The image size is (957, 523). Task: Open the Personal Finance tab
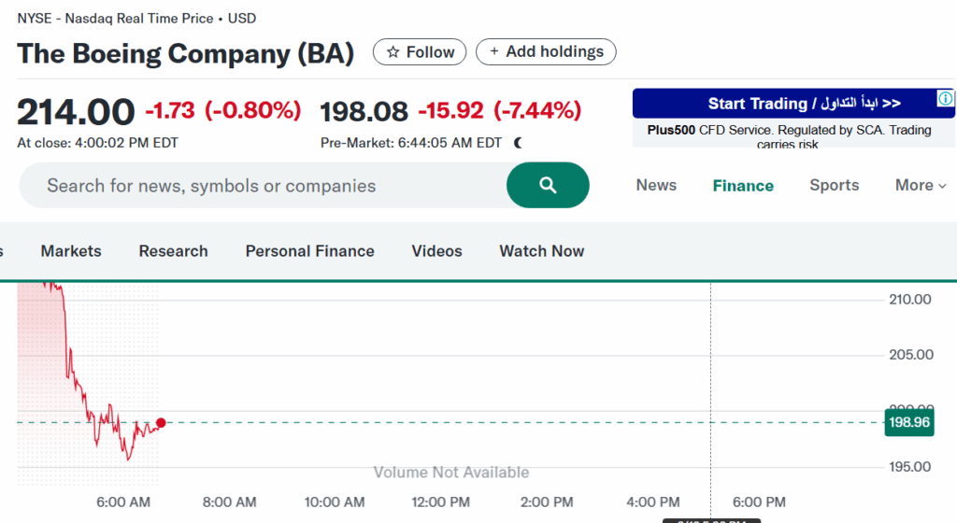(310, 251)
